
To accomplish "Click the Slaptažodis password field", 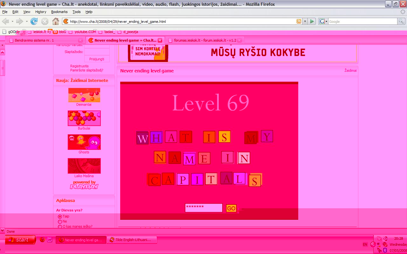I will click(x=97, y=52).
